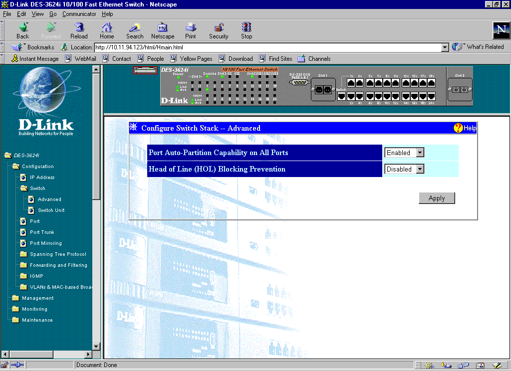This screenshot has width=511, height=371.
Task: Click the Print toolbar icon
Action: (x=191, y=28)
